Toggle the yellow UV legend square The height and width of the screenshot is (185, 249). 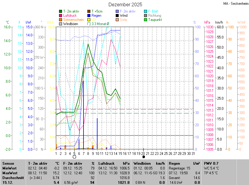point(89,20)
